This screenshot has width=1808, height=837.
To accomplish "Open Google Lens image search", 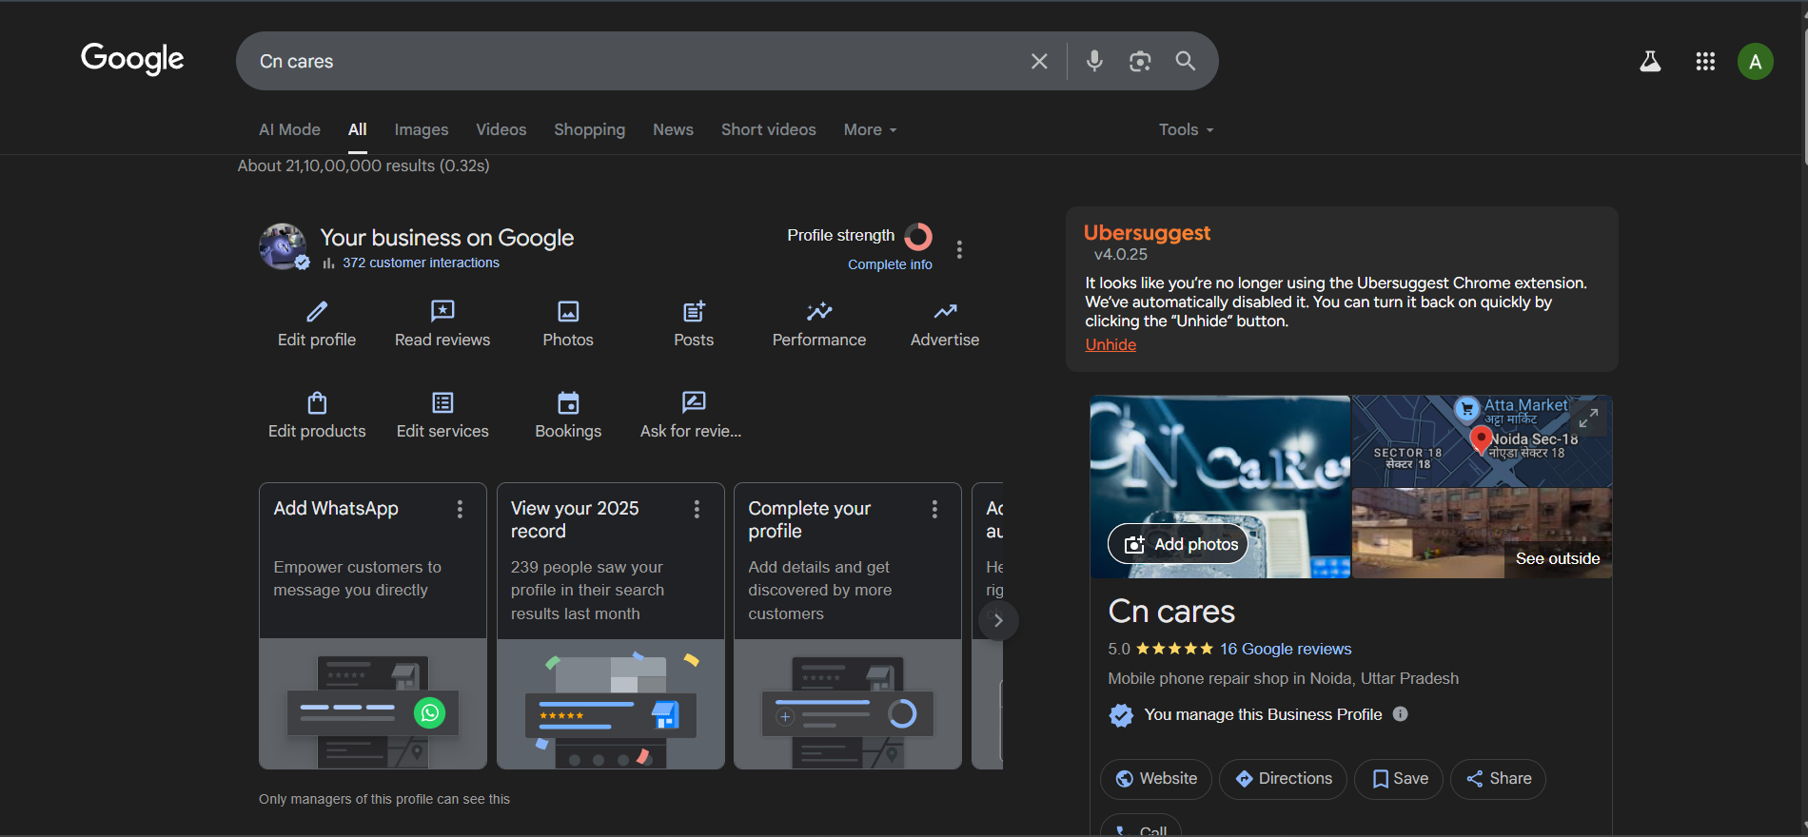I will (1140, 61).
